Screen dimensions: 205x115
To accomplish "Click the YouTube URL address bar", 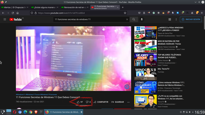I will point(78,13).
